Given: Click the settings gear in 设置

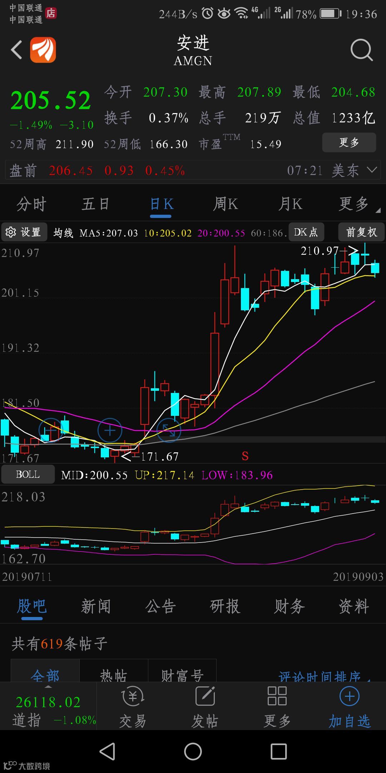Looking at the screenshot, I should (11, 232).
